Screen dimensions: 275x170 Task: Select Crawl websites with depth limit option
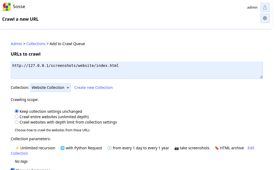(16, 122)
